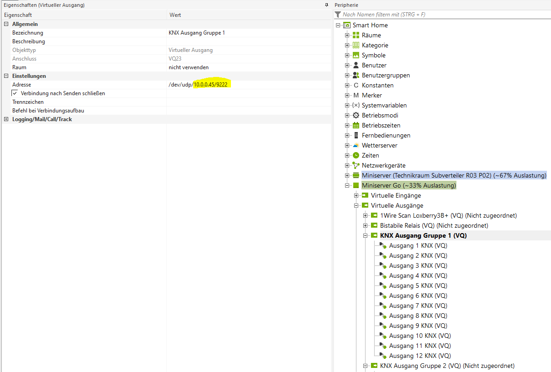Click the Adresse value field

248,85
